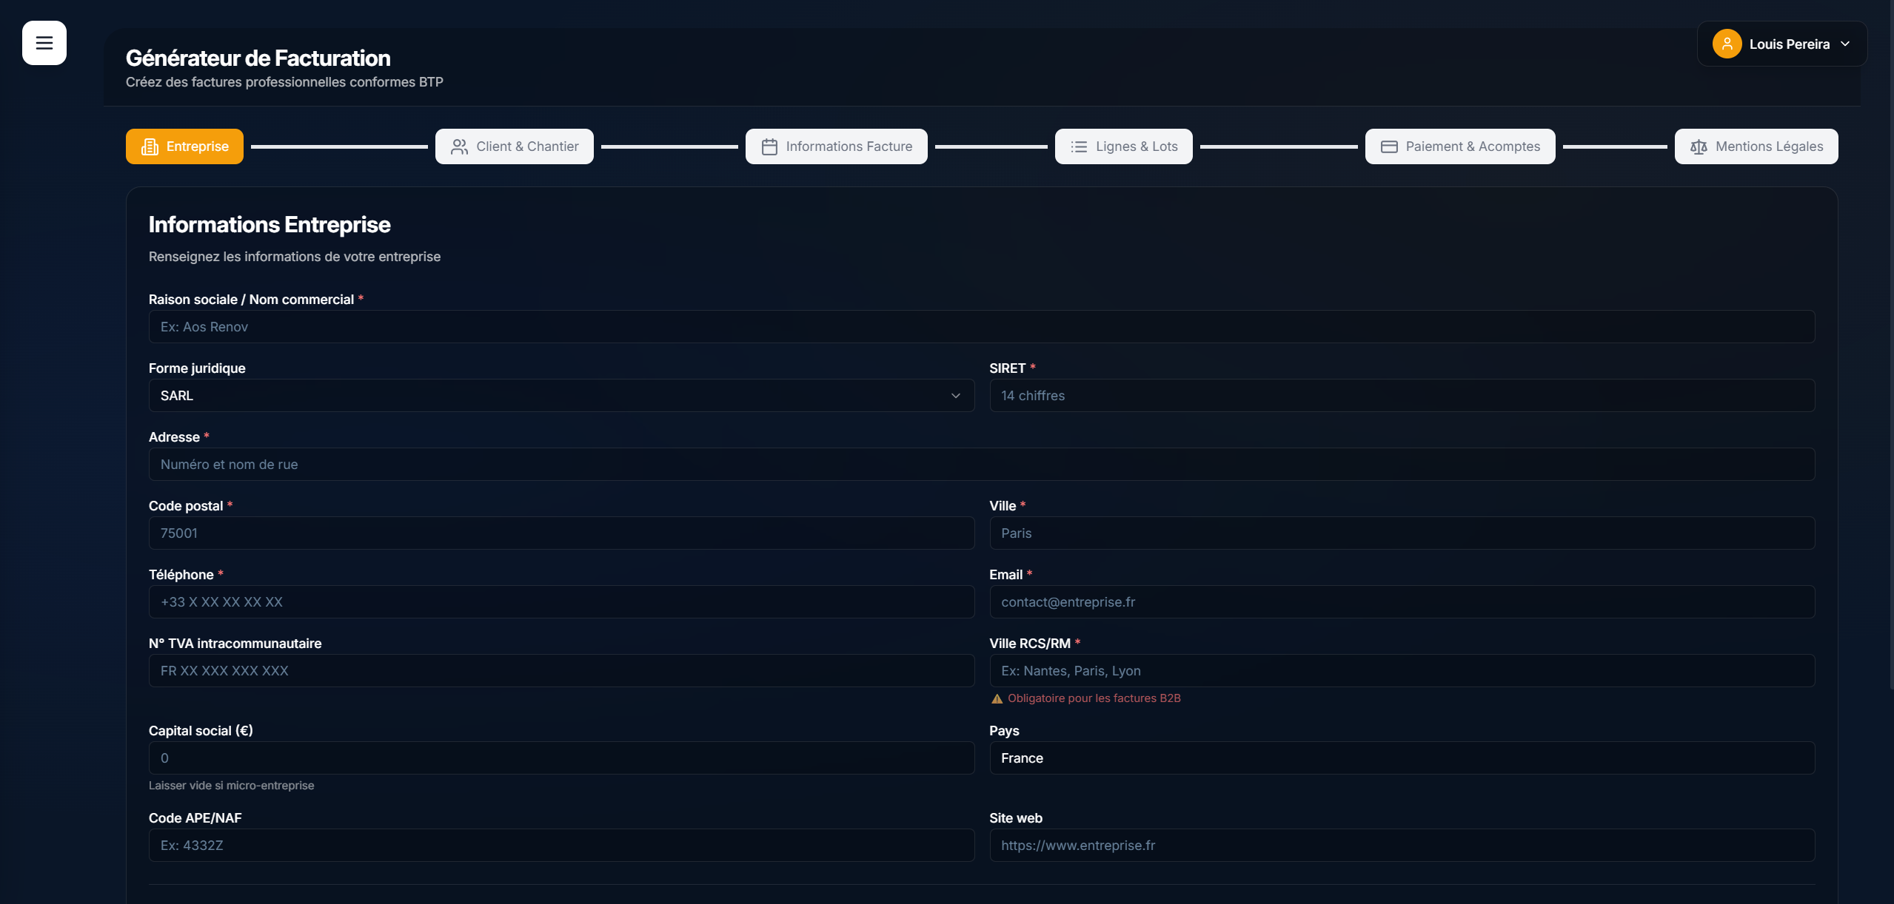The width and height of the screenshot is (1894, 904).
Task: Click the building icon on Entreprise step
Action: pyautogui.click(x=150, y=146)
